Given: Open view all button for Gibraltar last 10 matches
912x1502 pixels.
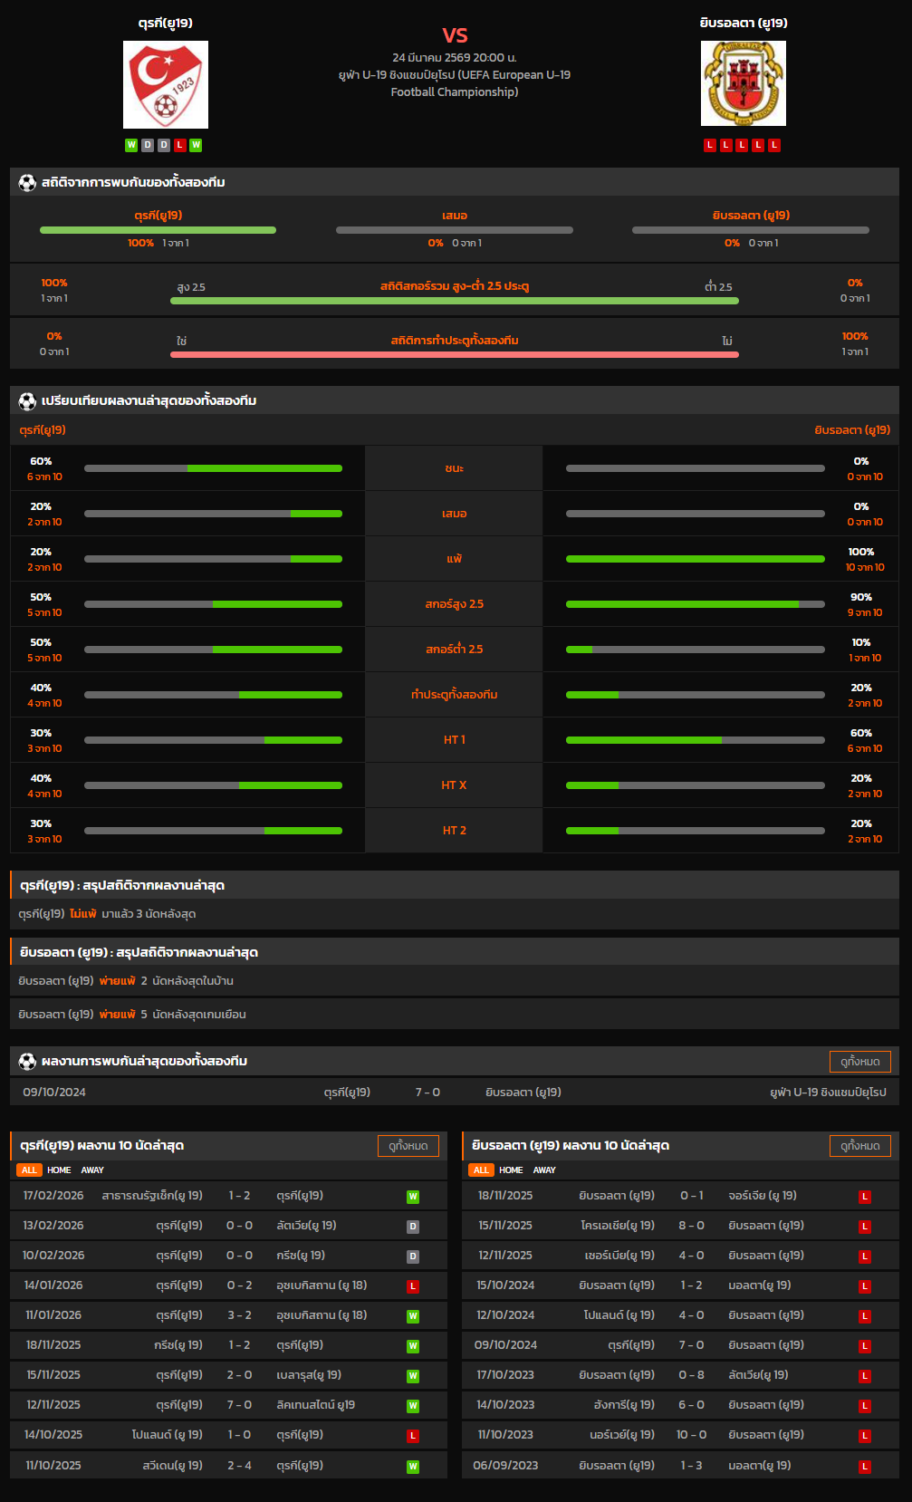Looking at the screenshot, I should [859, 1146].
